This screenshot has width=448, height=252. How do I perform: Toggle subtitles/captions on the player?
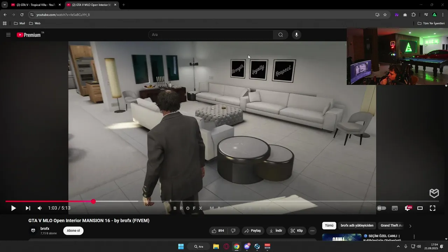click(395, 208)
